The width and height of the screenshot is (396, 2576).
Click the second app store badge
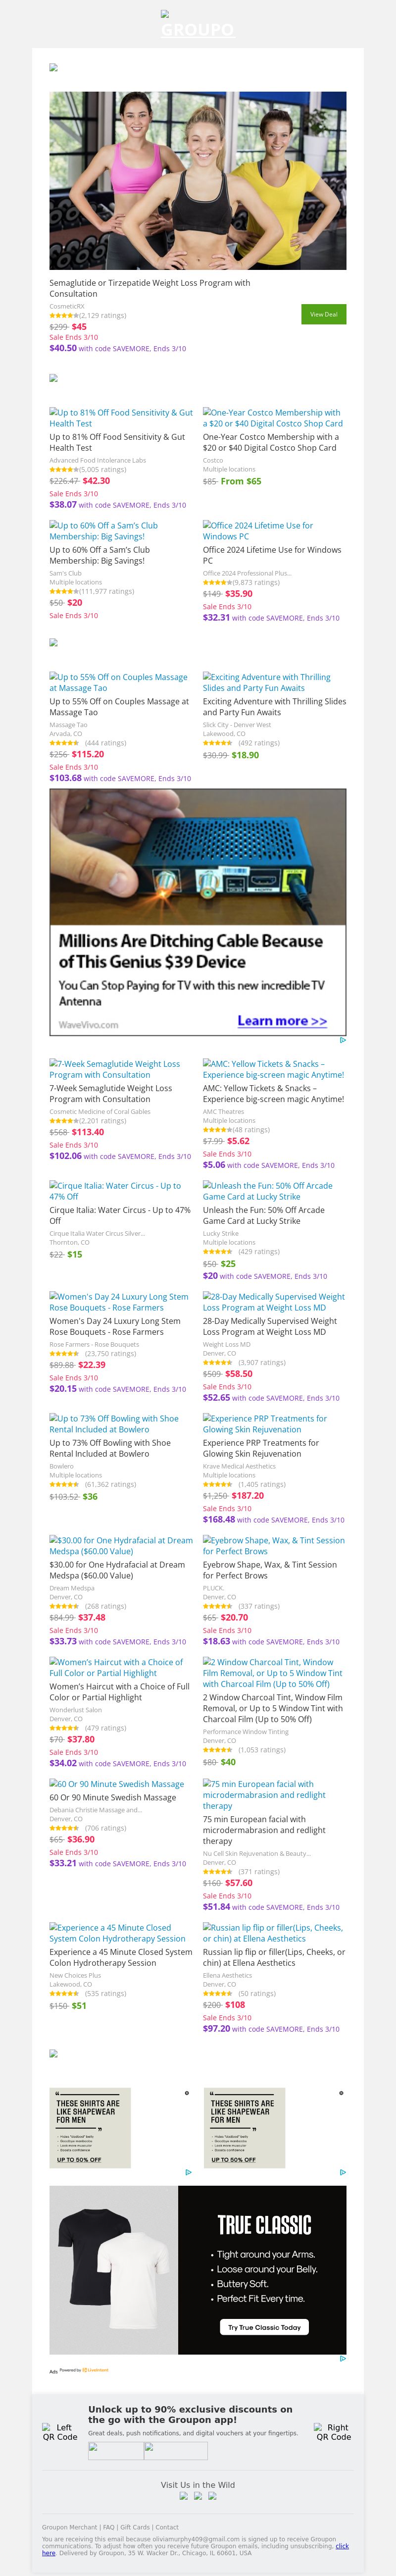pyautogui.click(x=176, y=2451)
